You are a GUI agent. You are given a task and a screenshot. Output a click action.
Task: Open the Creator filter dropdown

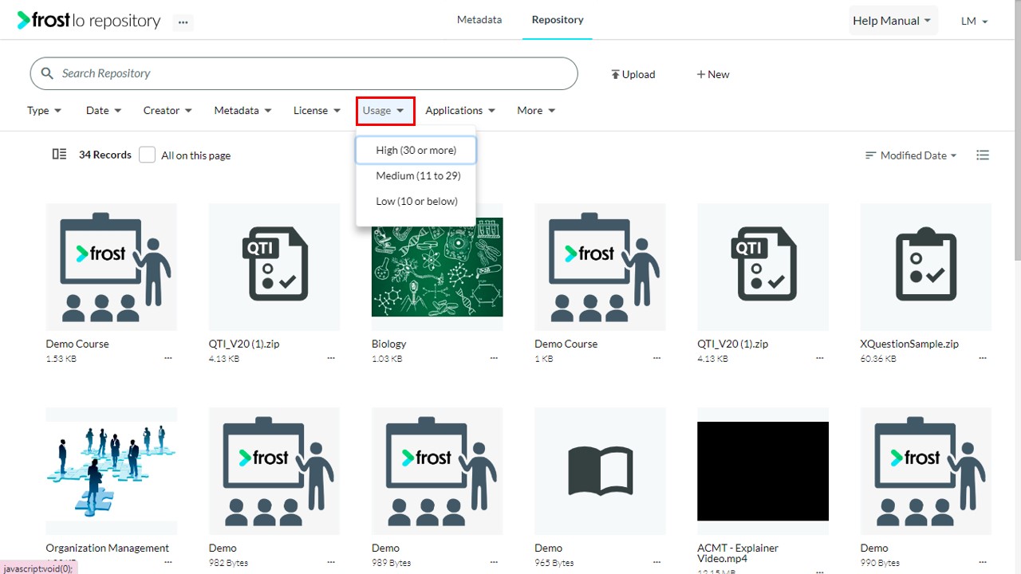168,111
